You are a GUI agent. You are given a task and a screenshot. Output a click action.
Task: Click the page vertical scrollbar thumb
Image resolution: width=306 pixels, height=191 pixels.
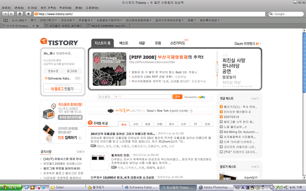[x=304, y=63]
